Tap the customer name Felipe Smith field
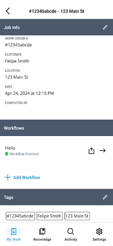Screen dimensions: 113x246 [x=17, y=61]
